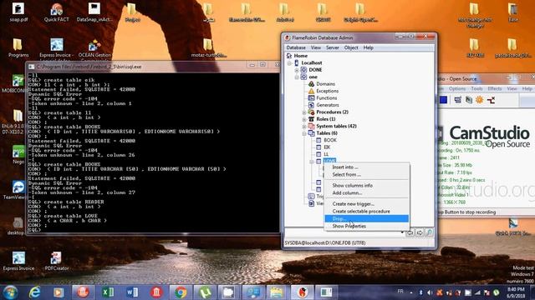This screenshot has width=535, height=300.
Task: Switch to FlameRobin taskbar button
Action: point(302,292)
